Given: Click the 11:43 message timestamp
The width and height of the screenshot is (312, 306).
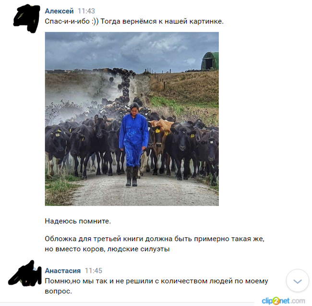Looking at the screenshot, I should point(86,11).
